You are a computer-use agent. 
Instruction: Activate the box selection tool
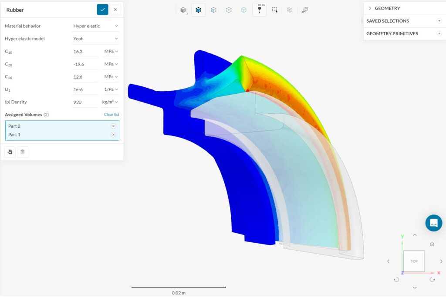click(x=274, y=10)
